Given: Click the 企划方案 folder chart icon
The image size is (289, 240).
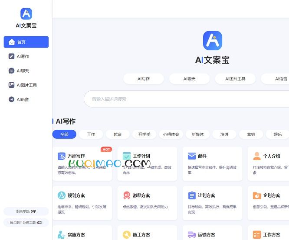Looking at the screenshot, I should pyautogui.click(x=257, y=195).
